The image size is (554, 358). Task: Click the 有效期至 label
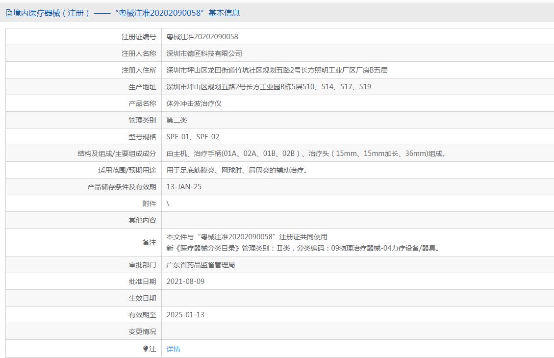pyautogui.click(x=142, y=314)
